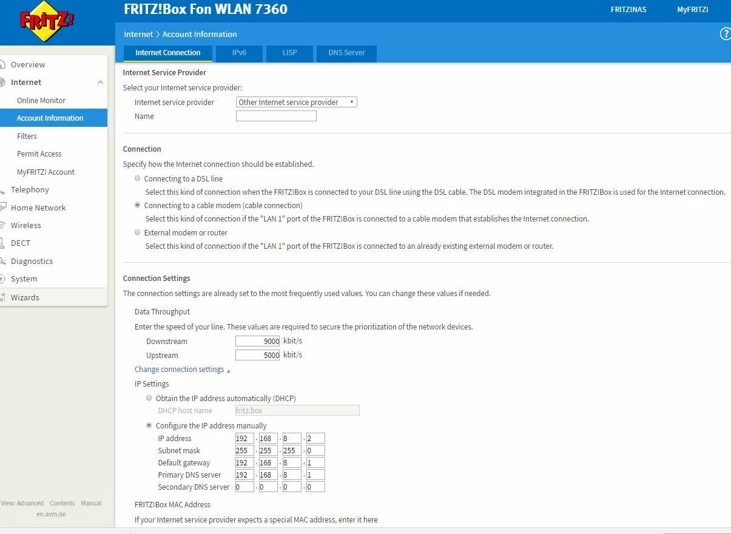Open Diagnostics menu
This screenshot has width=731, height=534.
point(32,261)
